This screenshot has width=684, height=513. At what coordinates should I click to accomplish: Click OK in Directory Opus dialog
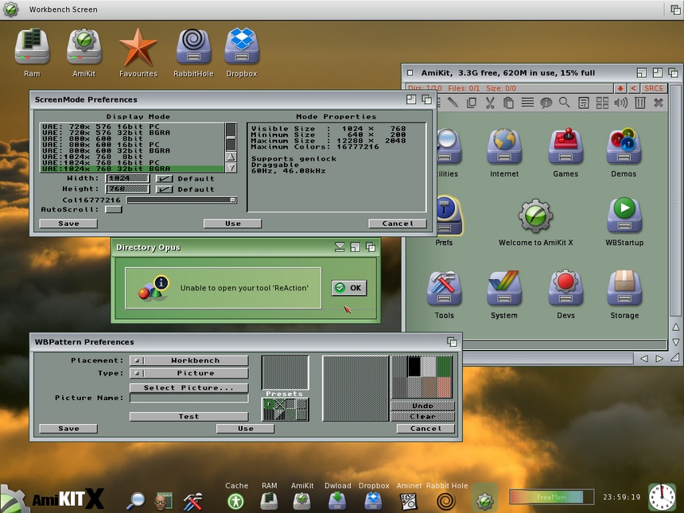[348, 288]
